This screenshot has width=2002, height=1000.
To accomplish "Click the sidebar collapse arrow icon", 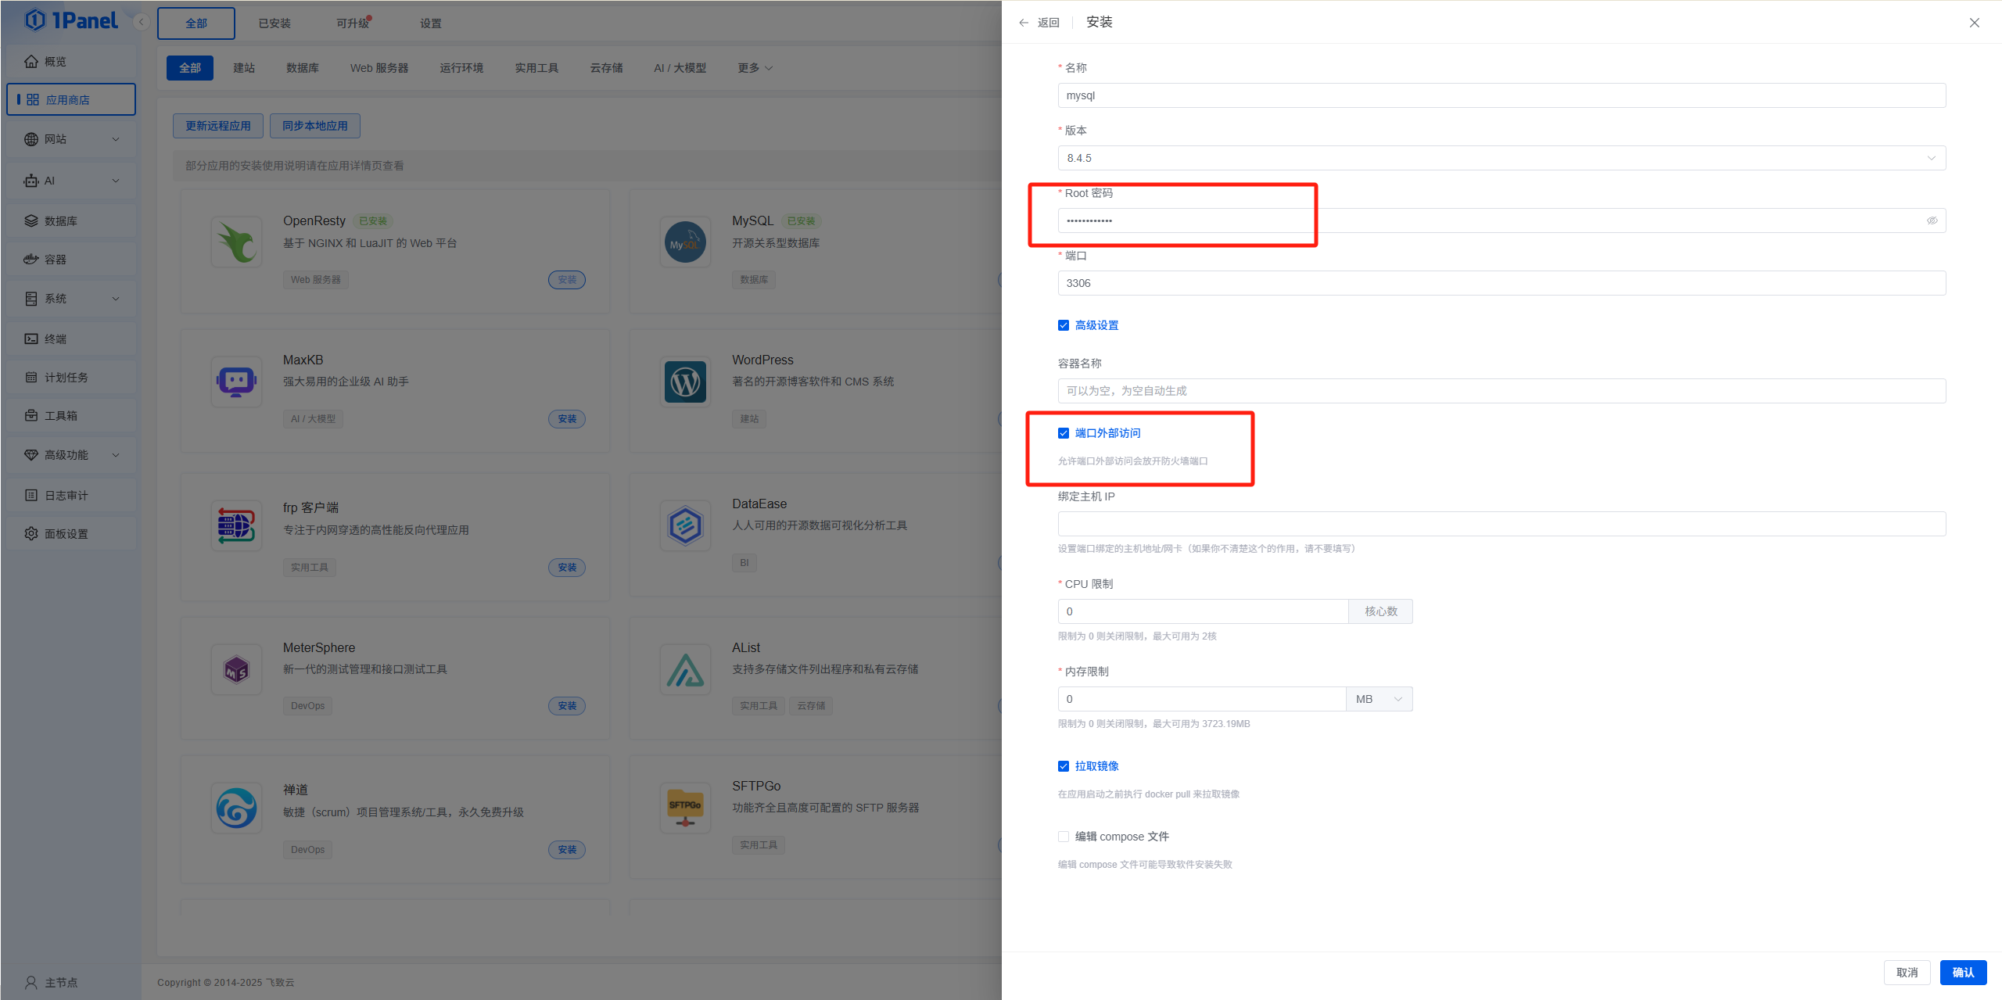I will [x=142, y=22].
